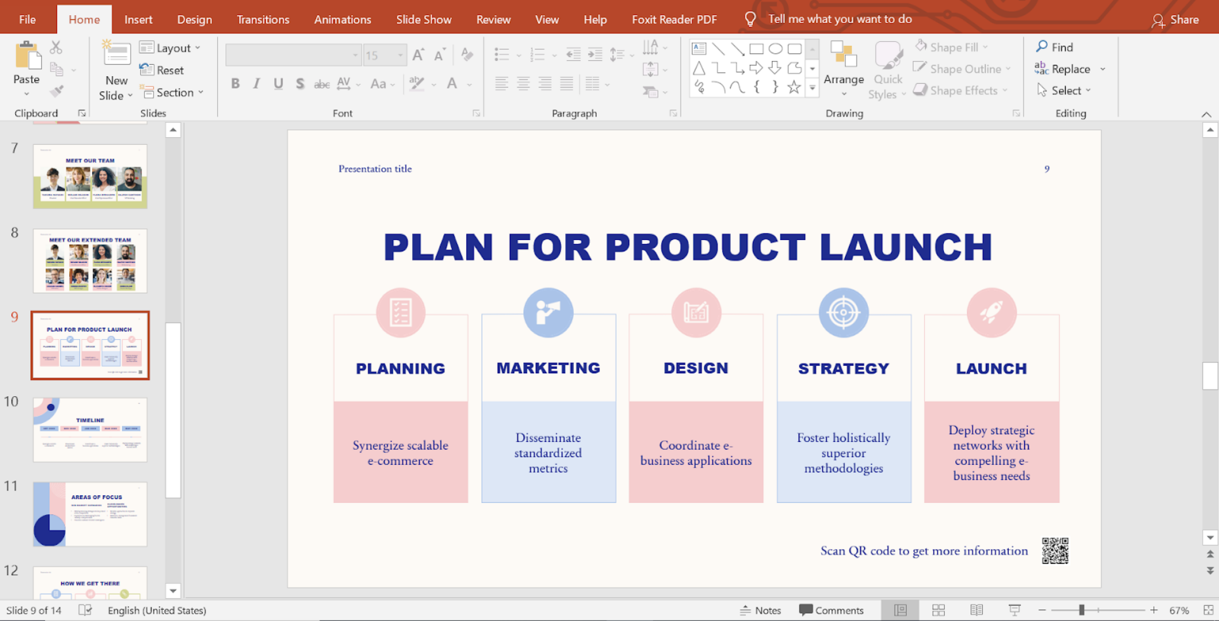Decrease list indent level
The image size is (1219, 621).
(573, 55)
